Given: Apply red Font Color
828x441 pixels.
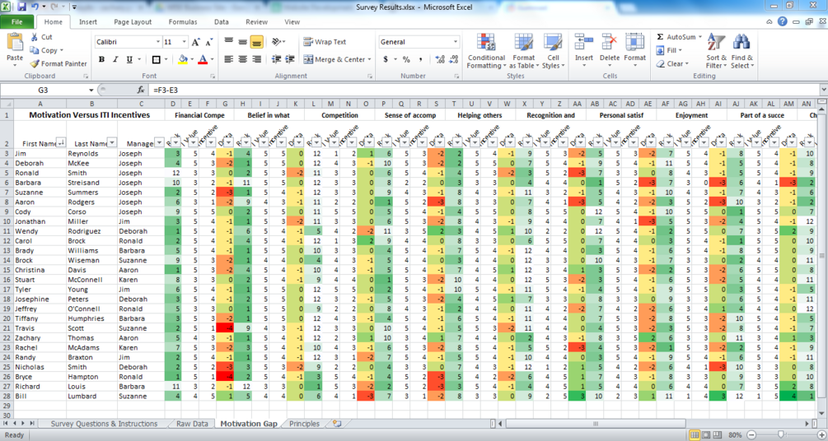Looking at the screenshot, I should 203,59.
